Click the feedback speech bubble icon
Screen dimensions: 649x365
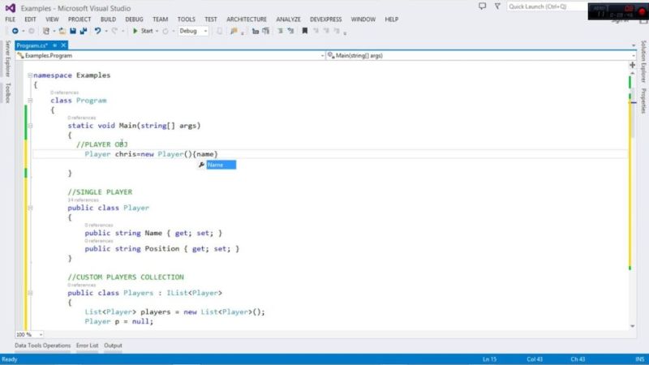[x=482, y=6]
